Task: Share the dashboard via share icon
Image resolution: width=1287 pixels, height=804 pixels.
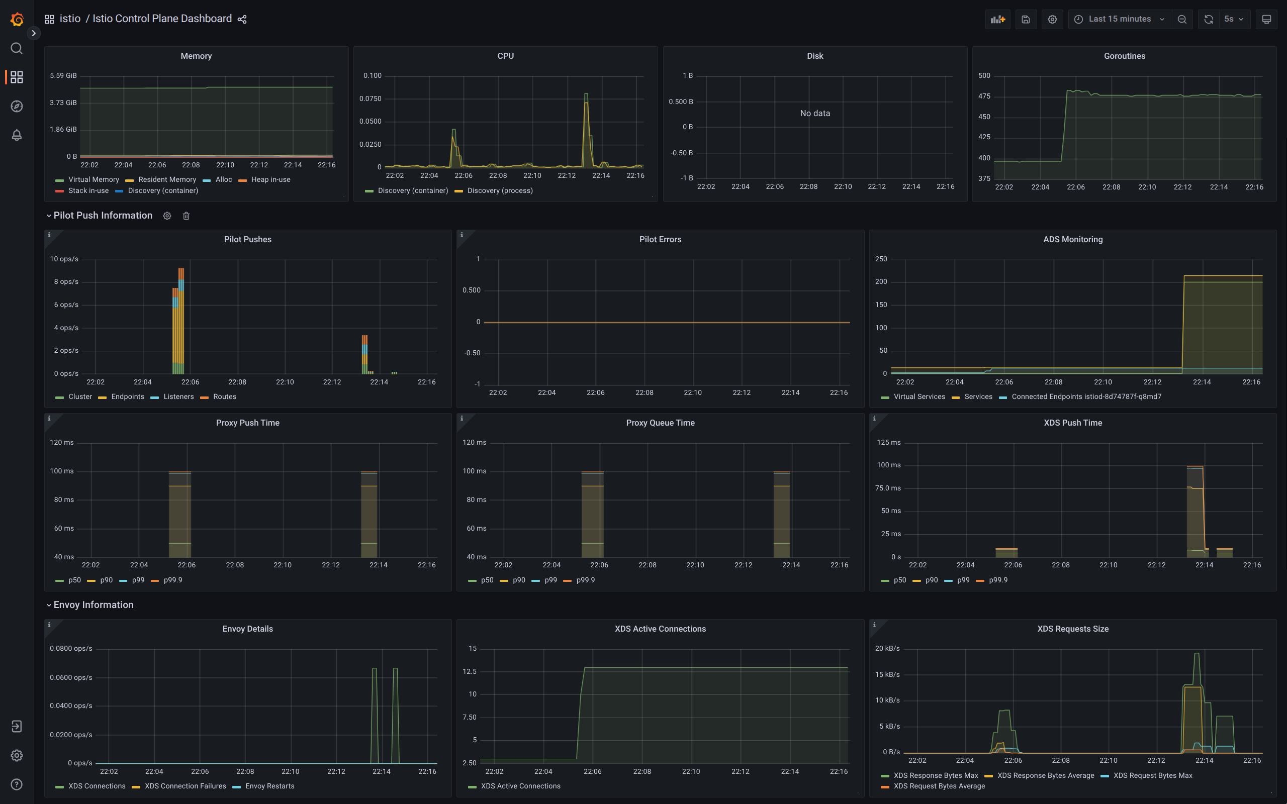Action: tap(242, 19)
